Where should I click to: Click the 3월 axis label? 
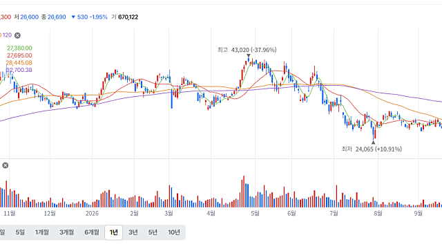tap(169, 214)
